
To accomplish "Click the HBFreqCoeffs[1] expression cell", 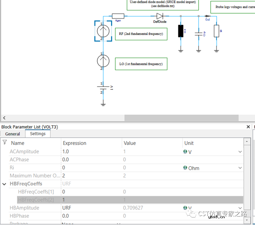I will coord(92,192).
